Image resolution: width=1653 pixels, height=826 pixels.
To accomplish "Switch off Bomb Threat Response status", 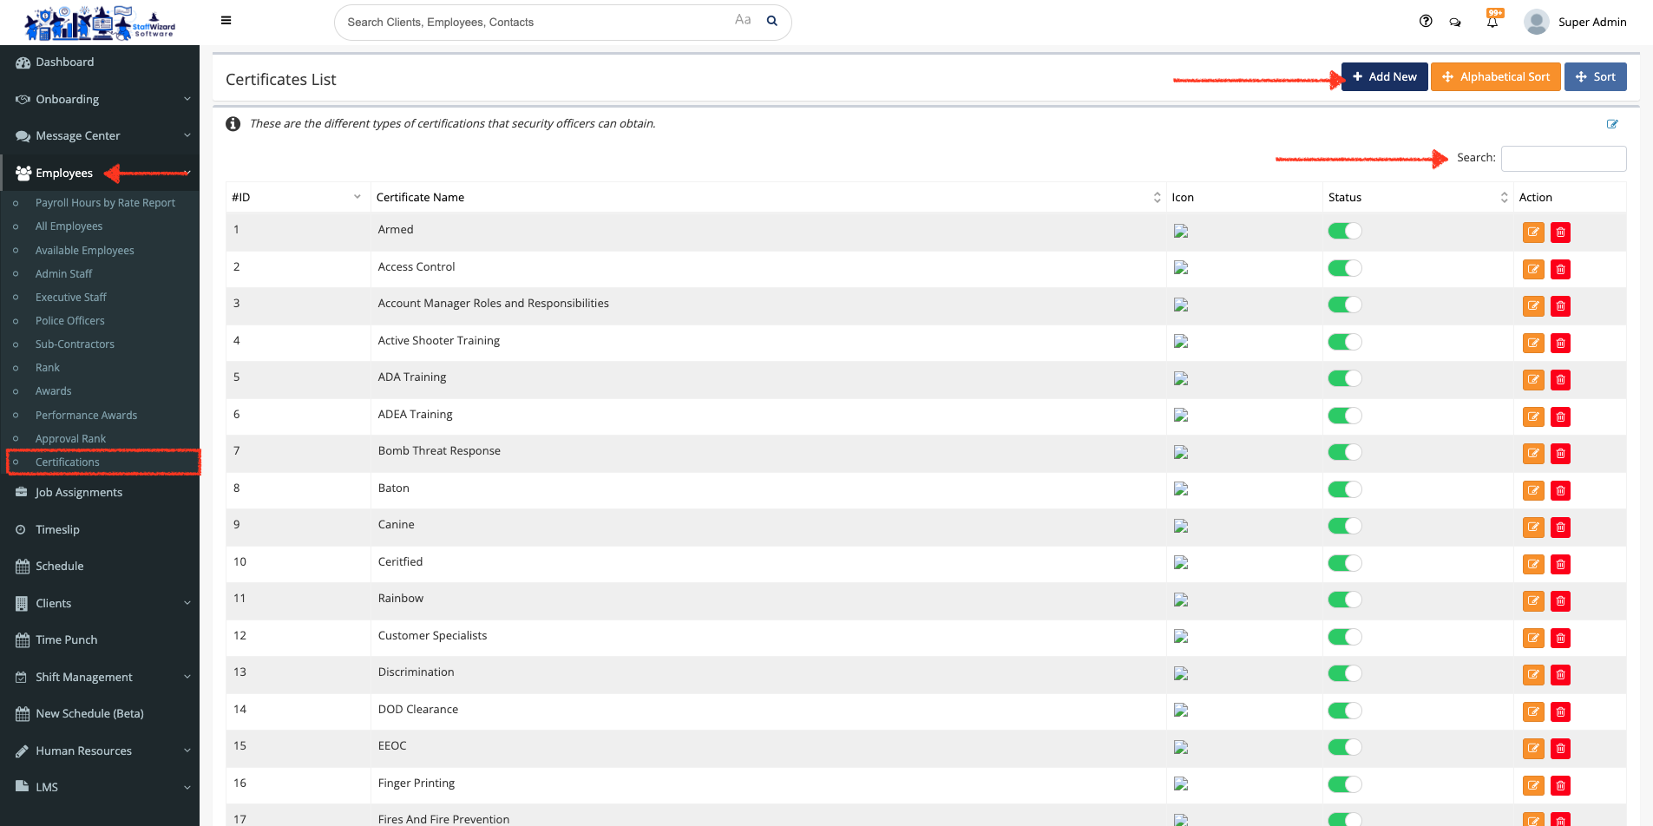I will [1344, 452].
